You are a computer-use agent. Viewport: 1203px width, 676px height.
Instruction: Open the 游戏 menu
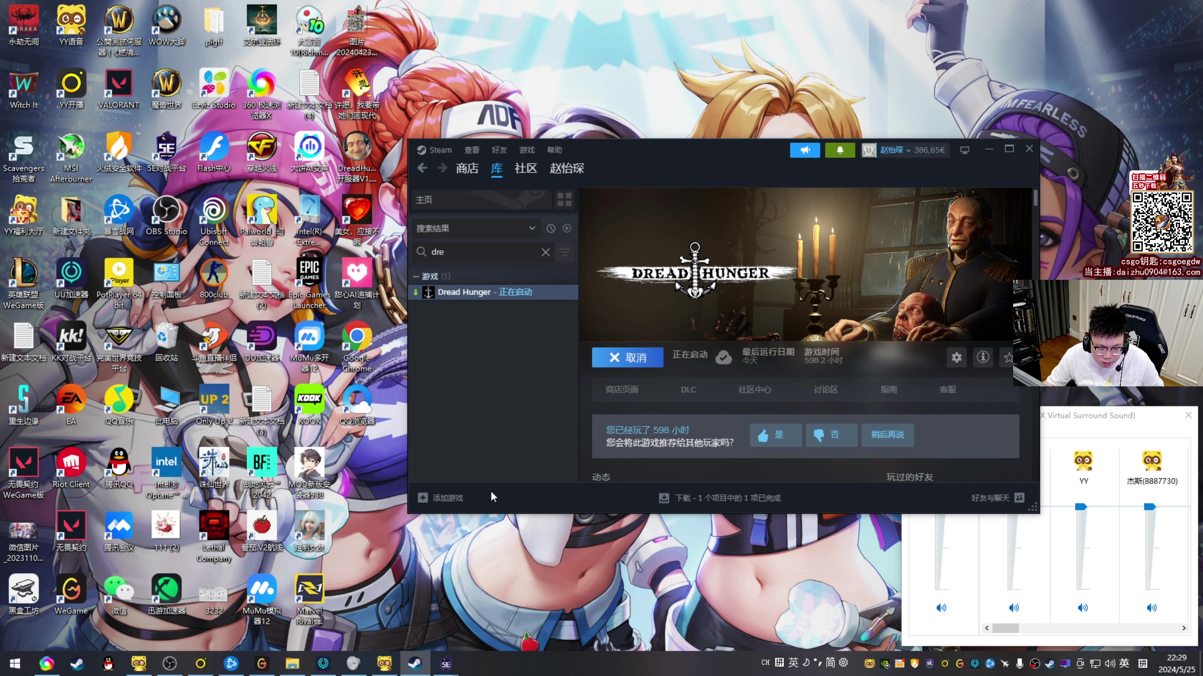click(x=526, y=150)
